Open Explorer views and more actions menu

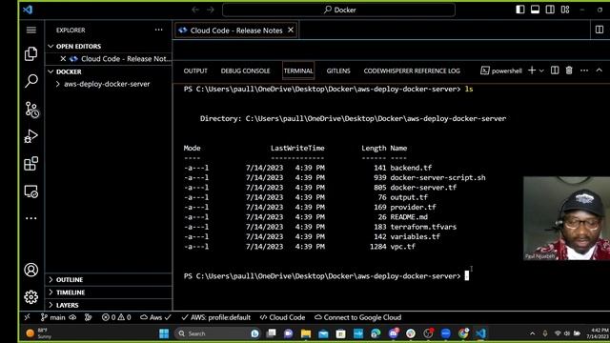click(x=159, y=30)
